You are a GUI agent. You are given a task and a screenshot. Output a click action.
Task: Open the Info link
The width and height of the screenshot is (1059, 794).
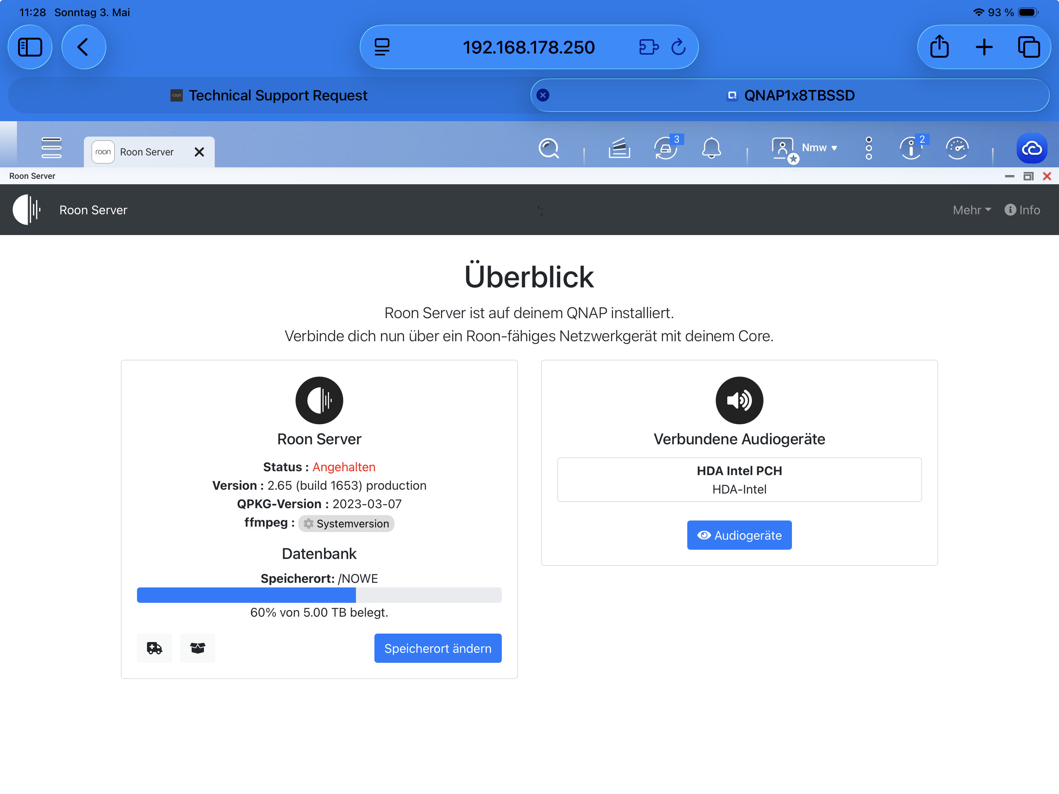[x=1022, y=210]
